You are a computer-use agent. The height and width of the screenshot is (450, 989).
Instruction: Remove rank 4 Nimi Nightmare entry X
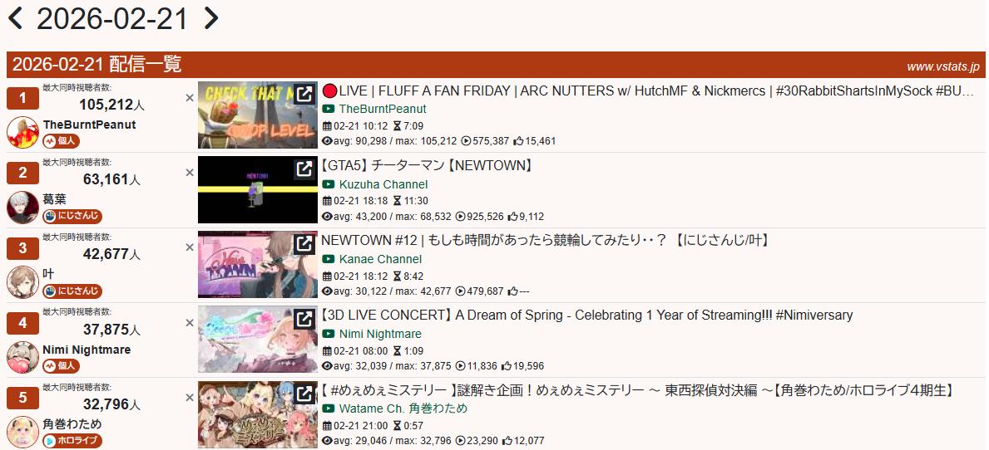click(189, 323)
